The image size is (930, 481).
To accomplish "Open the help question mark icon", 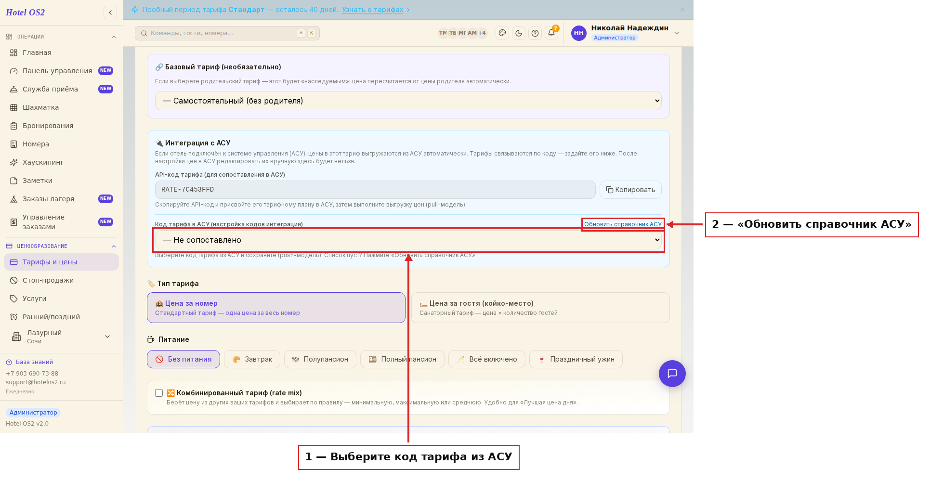I will (535, 33).
